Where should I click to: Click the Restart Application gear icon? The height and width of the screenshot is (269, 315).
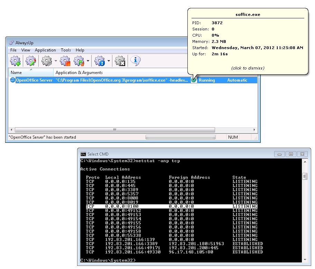click(x=79, y=61)
